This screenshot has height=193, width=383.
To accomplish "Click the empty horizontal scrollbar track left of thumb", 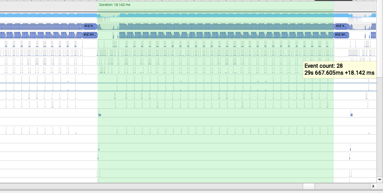I will click(151, 186).
